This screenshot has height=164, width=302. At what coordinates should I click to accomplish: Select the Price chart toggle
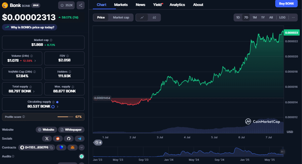(101, 17)
